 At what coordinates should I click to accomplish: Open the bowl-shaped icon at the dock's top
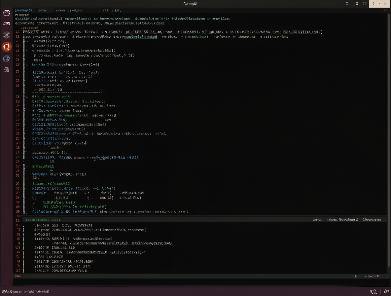[x=7, y=13]
